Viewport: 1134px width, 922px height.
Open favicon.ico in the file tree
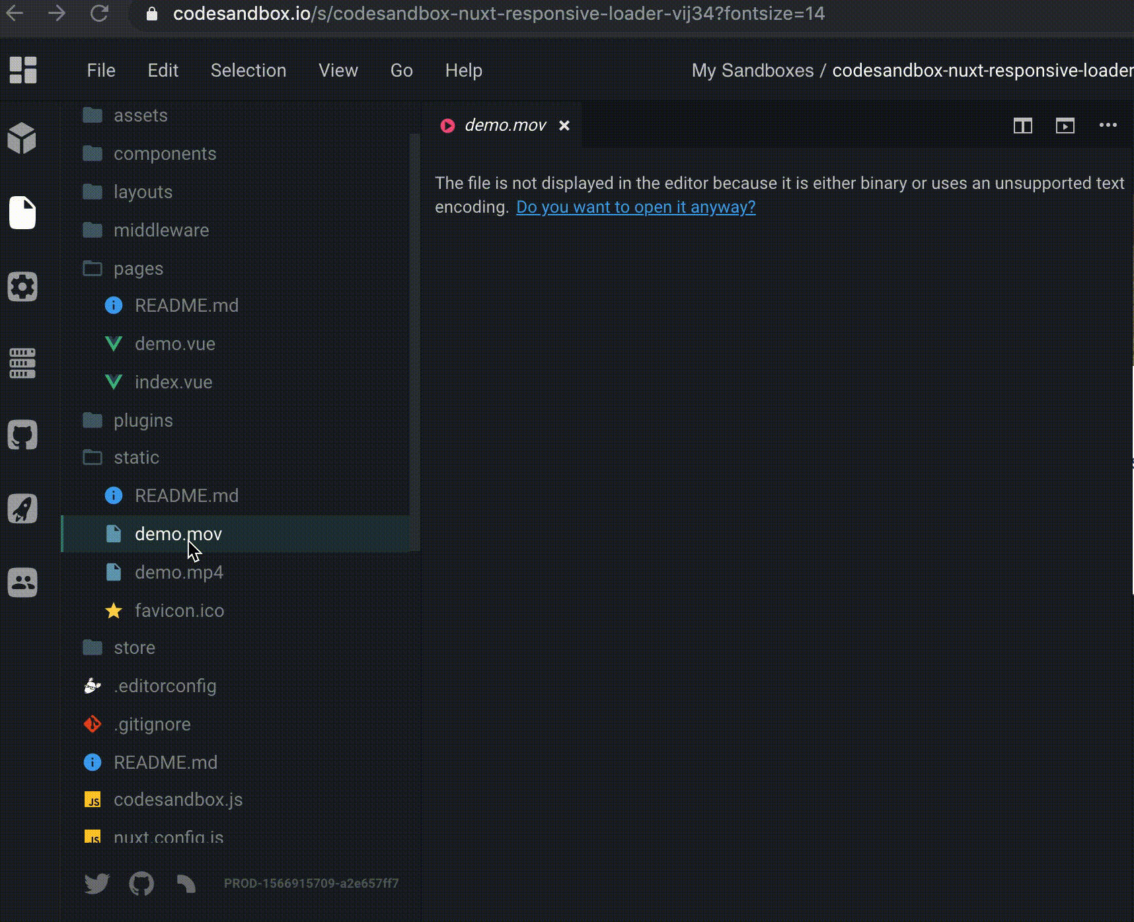[241, 611]
